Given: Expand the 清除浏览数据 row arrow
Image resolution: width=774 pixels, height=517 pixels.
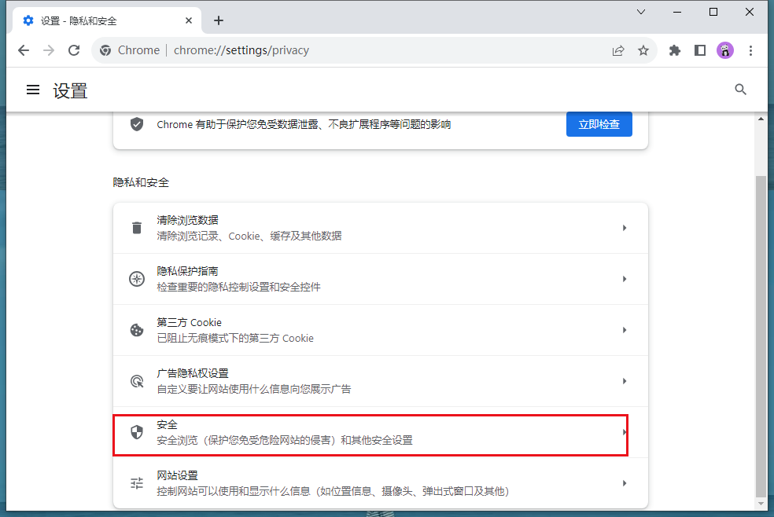Looking at the screenshot, I should coord(625,228).
